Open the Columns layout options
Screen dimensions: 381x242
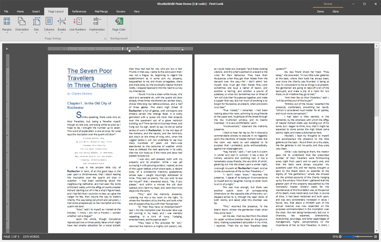pos(49,25)
